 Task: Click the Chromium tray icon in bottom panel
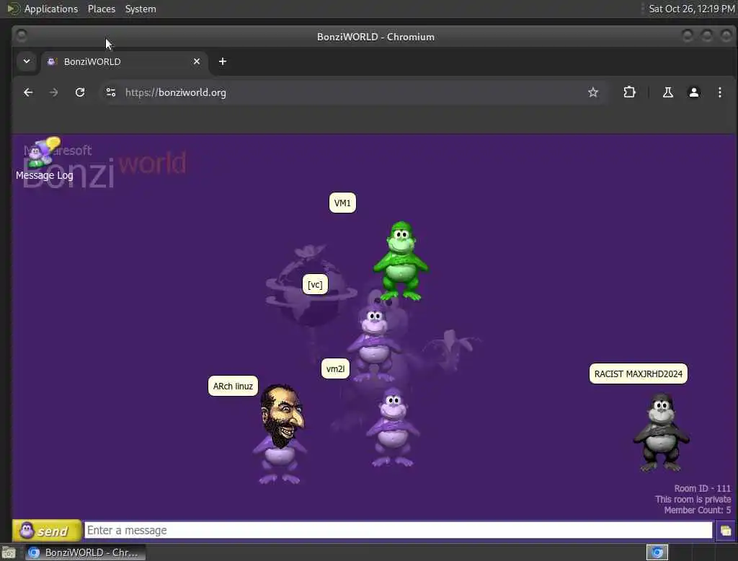pos(657,552)
